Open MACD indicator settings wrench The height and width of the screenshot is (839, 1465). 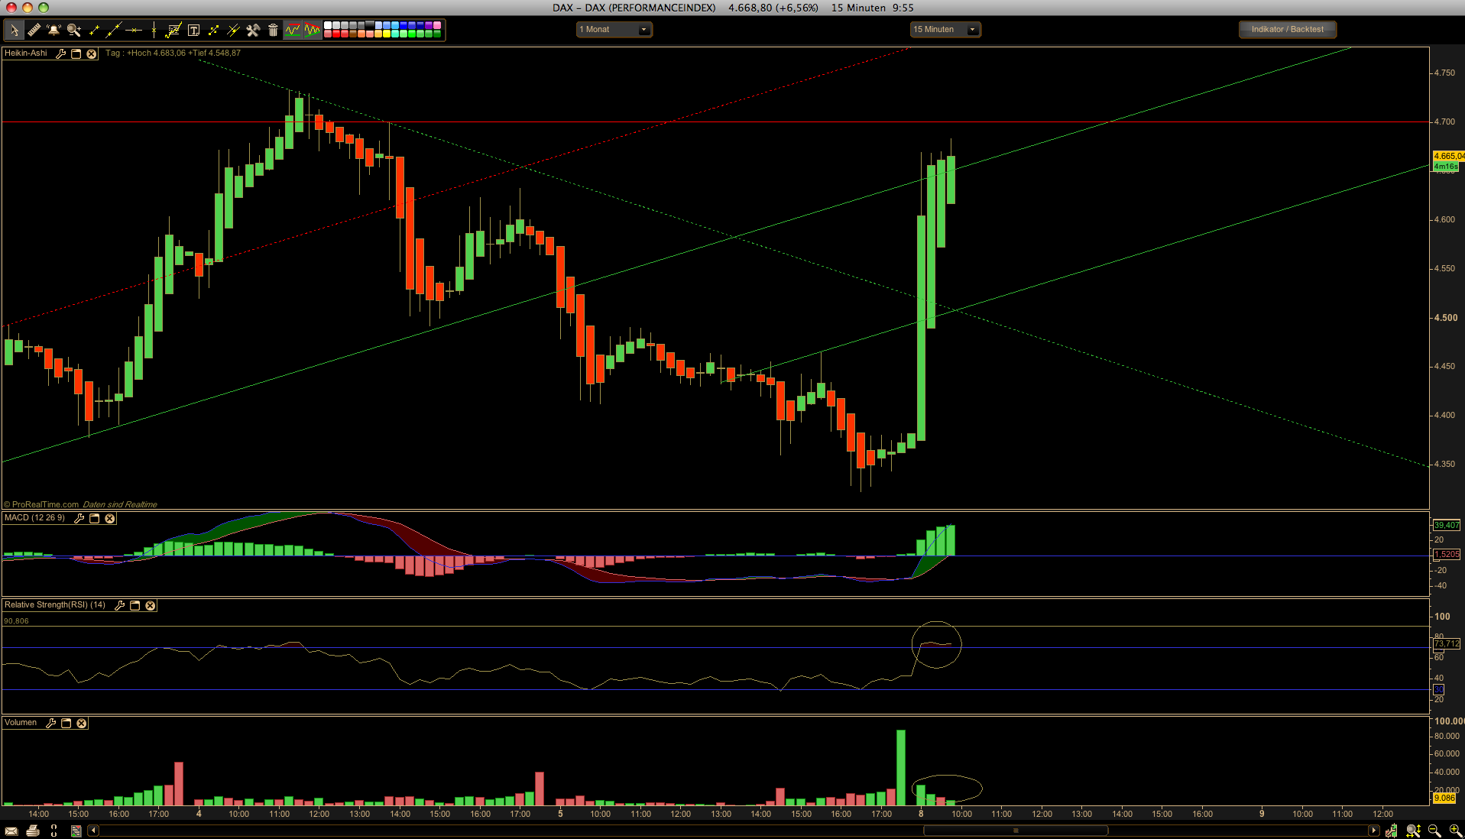pos(79,518)
